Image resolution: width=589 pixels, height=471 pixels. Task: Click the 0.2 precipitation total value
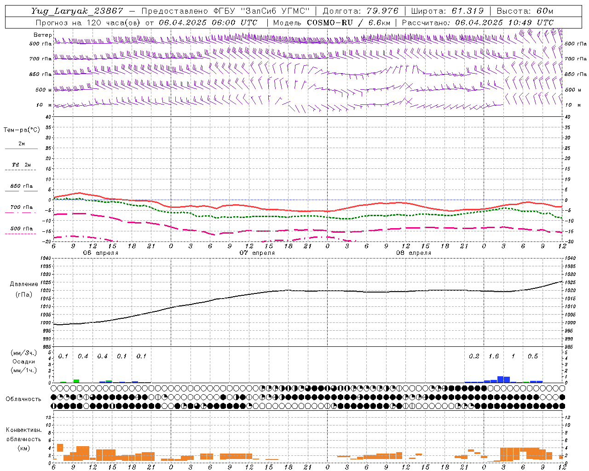[x=474, y=356]
